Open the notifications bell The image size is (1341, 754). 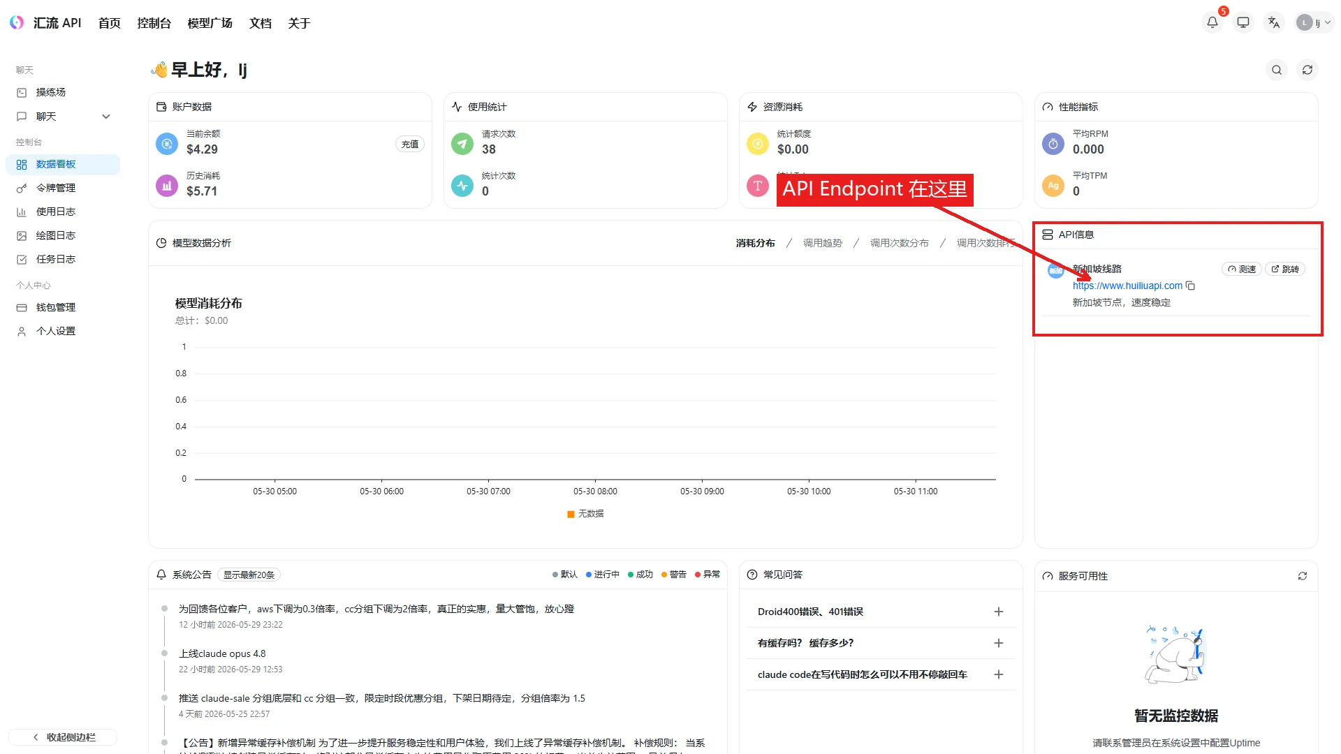pyautogui.click(x=1212, y=22)
